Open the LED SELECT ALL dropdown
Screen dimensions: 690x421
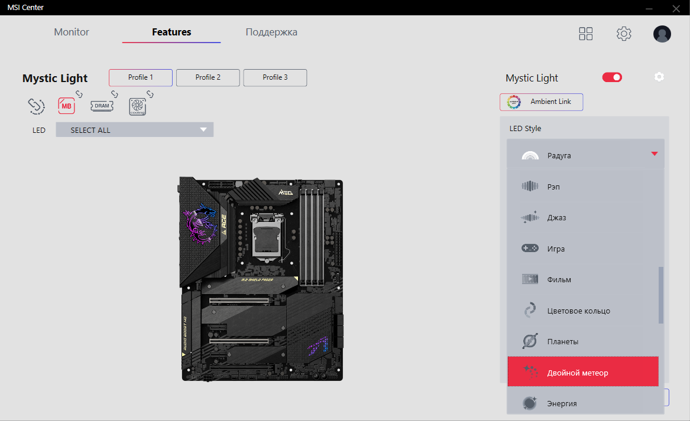click(x=135, y=130)
